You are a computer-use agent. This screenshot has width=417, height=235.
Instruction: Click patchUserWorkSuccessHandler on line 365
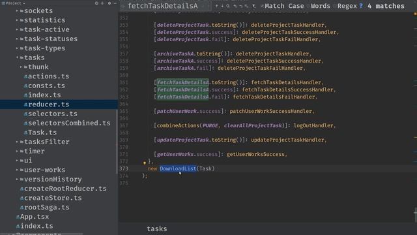tap(271, 111)
